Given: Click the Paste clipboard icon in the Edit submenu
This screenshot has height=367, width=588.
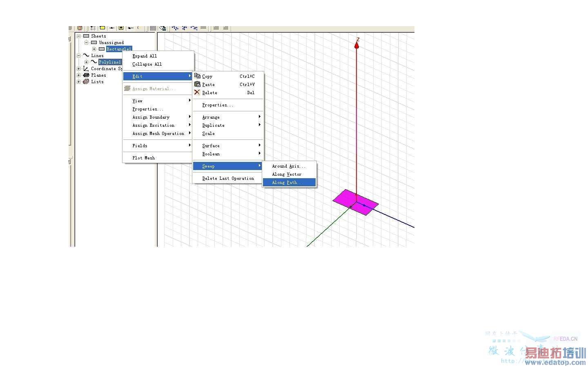Looking at the screenshot, I should [x=197, y=84].
